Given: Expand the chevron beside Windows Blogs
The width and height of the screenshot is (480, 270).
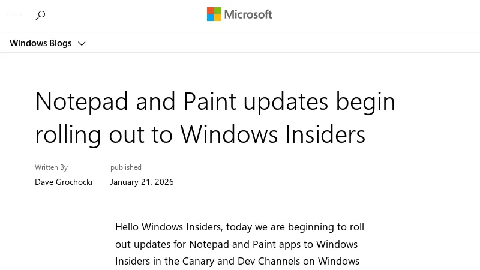Looking at the screenshot, I should point(82,44).
